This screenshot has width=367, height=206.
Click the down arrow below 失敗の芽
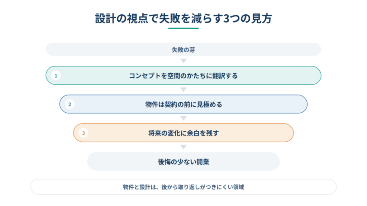(x=183, y=61)
